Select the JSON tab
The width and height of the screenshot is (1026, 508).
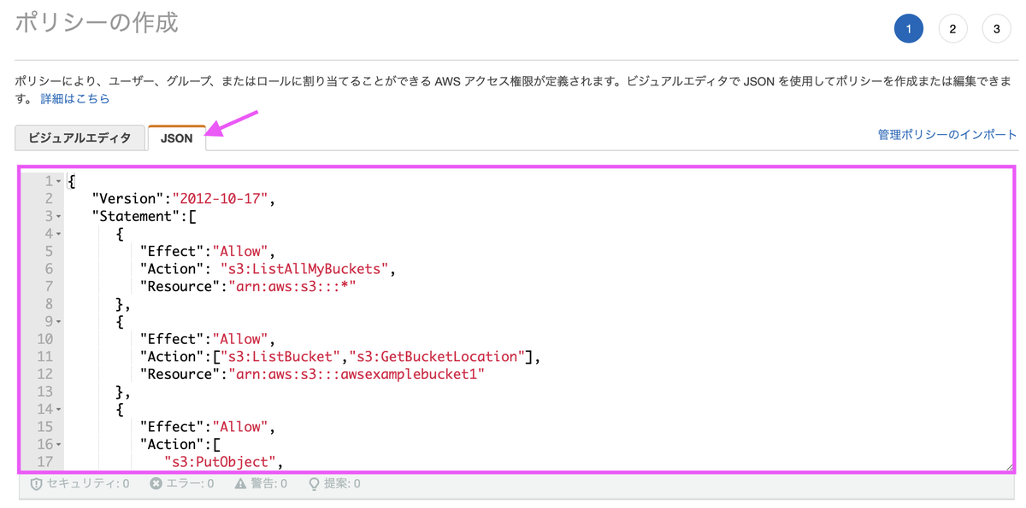click(x=177, y=137)
